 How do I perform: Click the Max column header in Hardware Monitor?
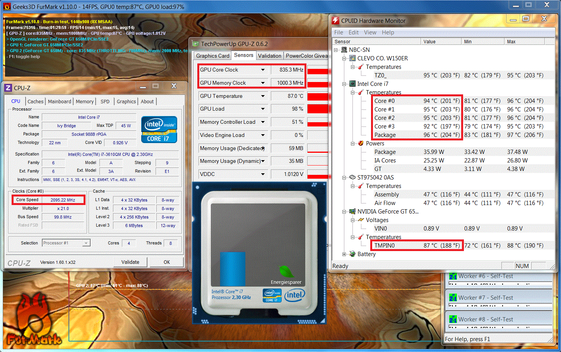[x=525, y=41]
